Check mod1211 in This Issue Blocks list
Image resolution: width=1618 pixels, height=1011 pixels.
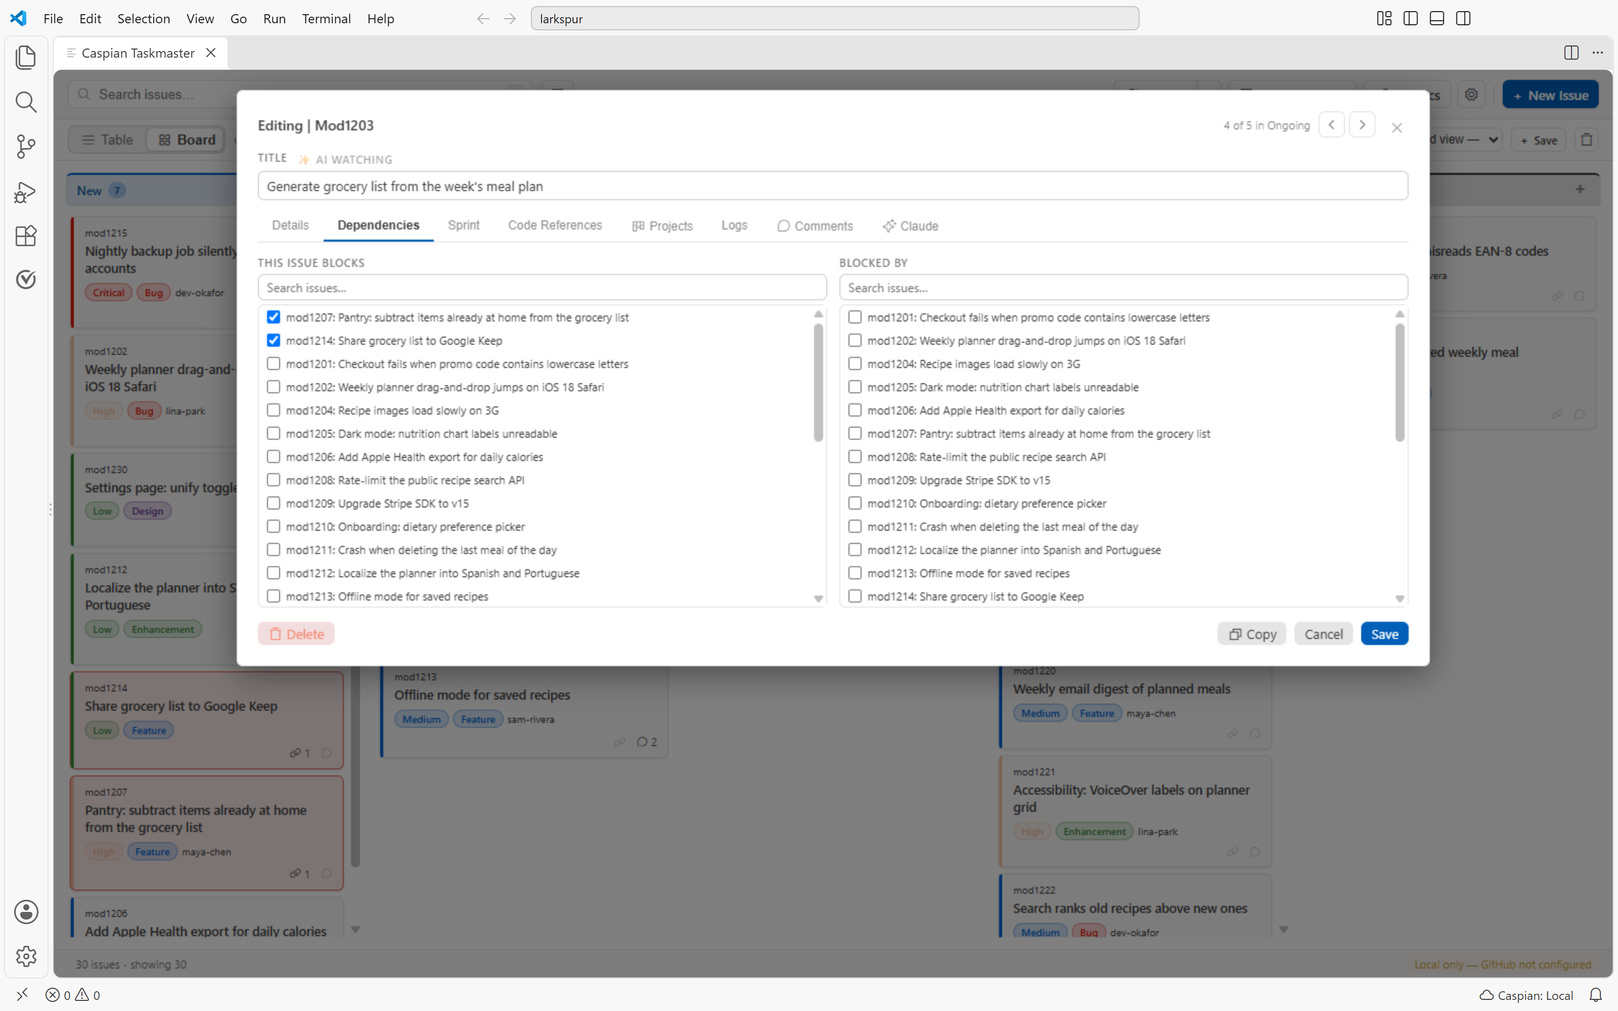tap(274, 549)
